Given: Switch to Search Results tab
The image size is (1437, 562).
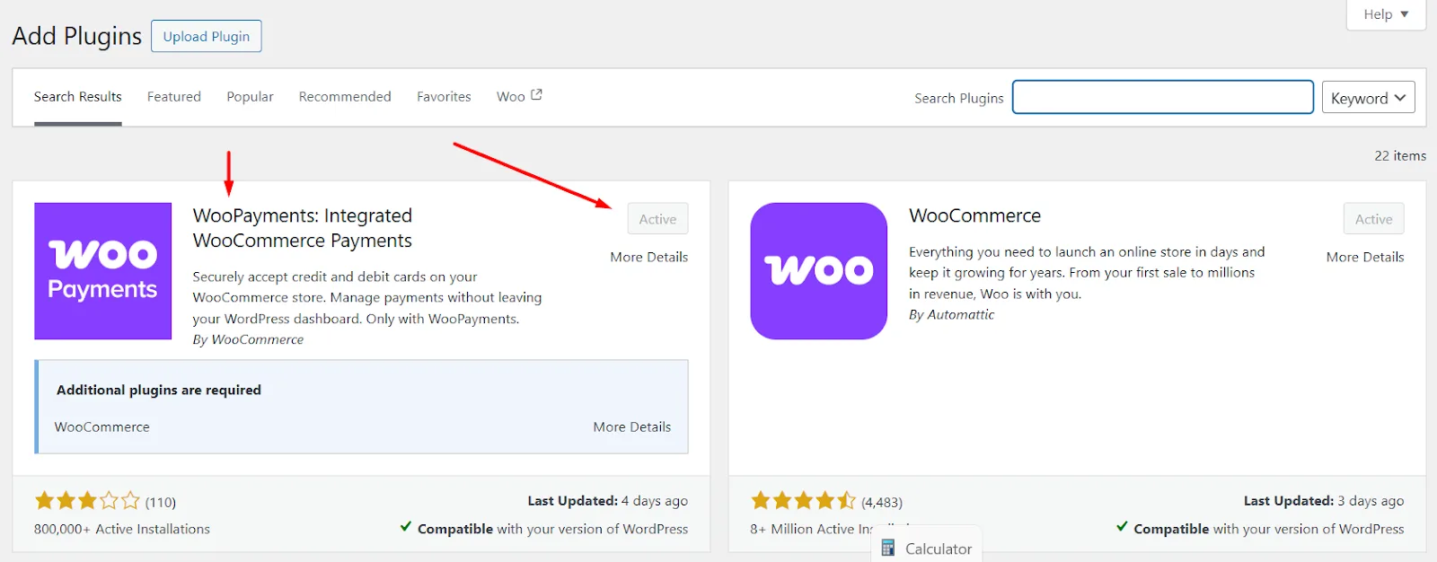Looking at the screenshot, I should click(x=78, y=97).
